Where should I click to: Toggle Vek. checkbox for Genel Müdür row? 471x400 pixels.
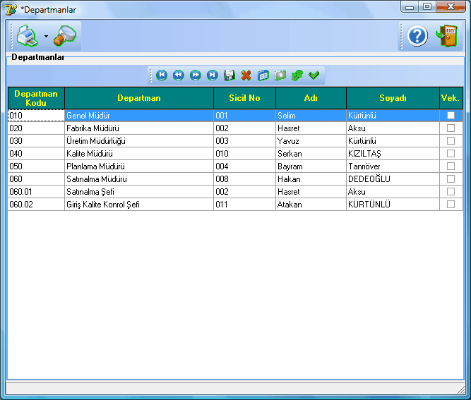tap(451, 115)
